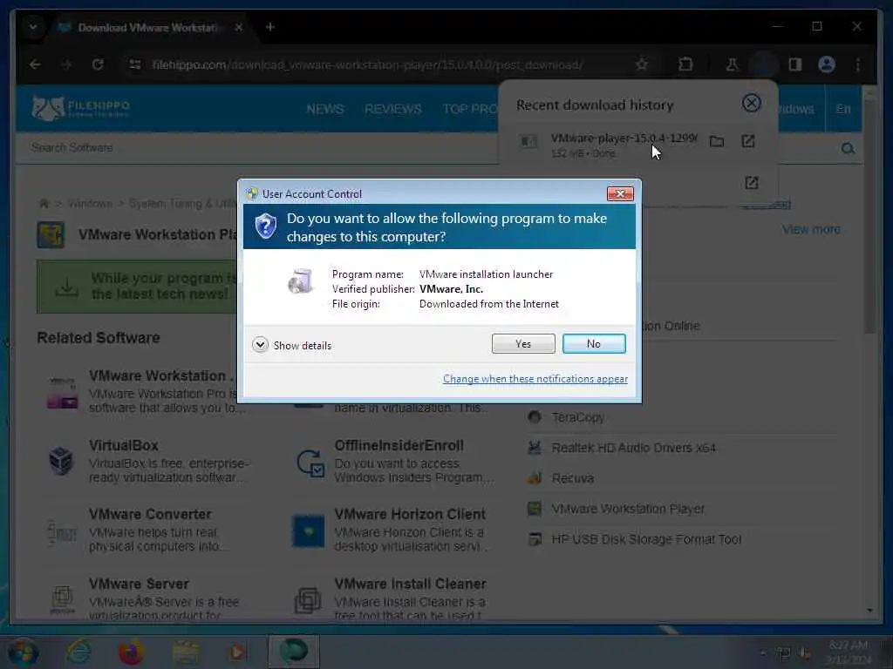
Task: Open the downloaded VMware-player file externally
Action: [x=748, y=141]
